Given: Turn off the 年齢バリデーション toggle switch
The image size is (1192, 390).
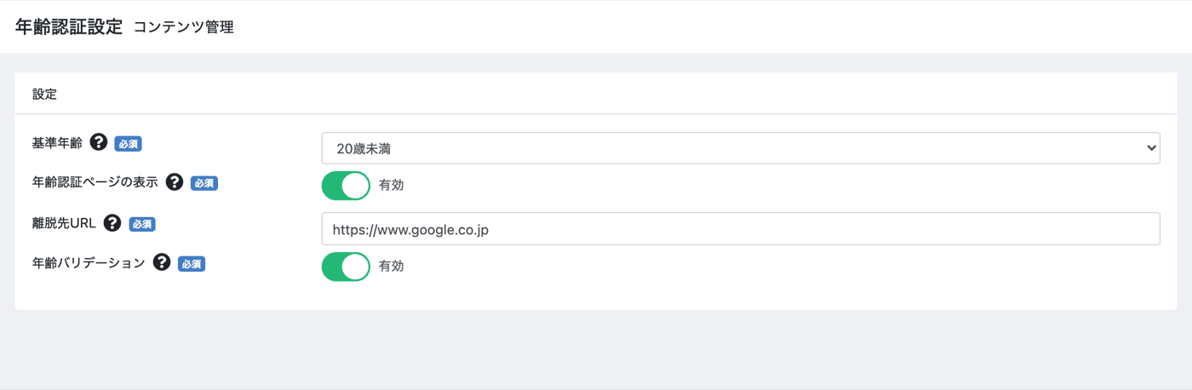Looking at the screenshot, I should coord(346,266).
